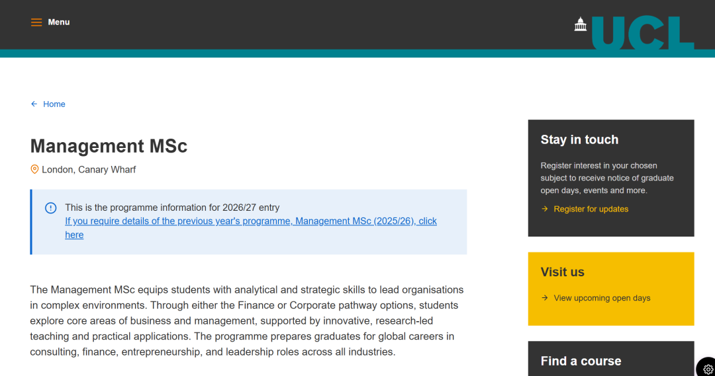
Task: Go to the Home breadcrumb link
Action: click(x=54, y=104)
